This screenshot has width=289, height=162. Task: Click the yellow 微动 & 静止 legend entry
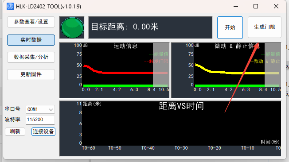point(266,61)
